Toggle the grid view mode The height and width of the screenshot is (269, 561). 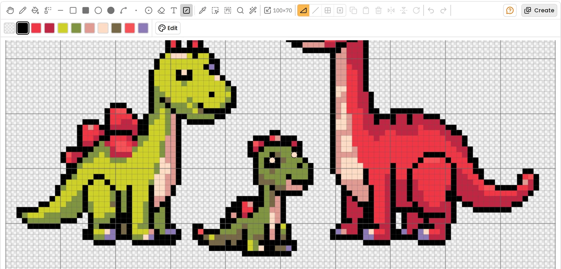point(328,10)
